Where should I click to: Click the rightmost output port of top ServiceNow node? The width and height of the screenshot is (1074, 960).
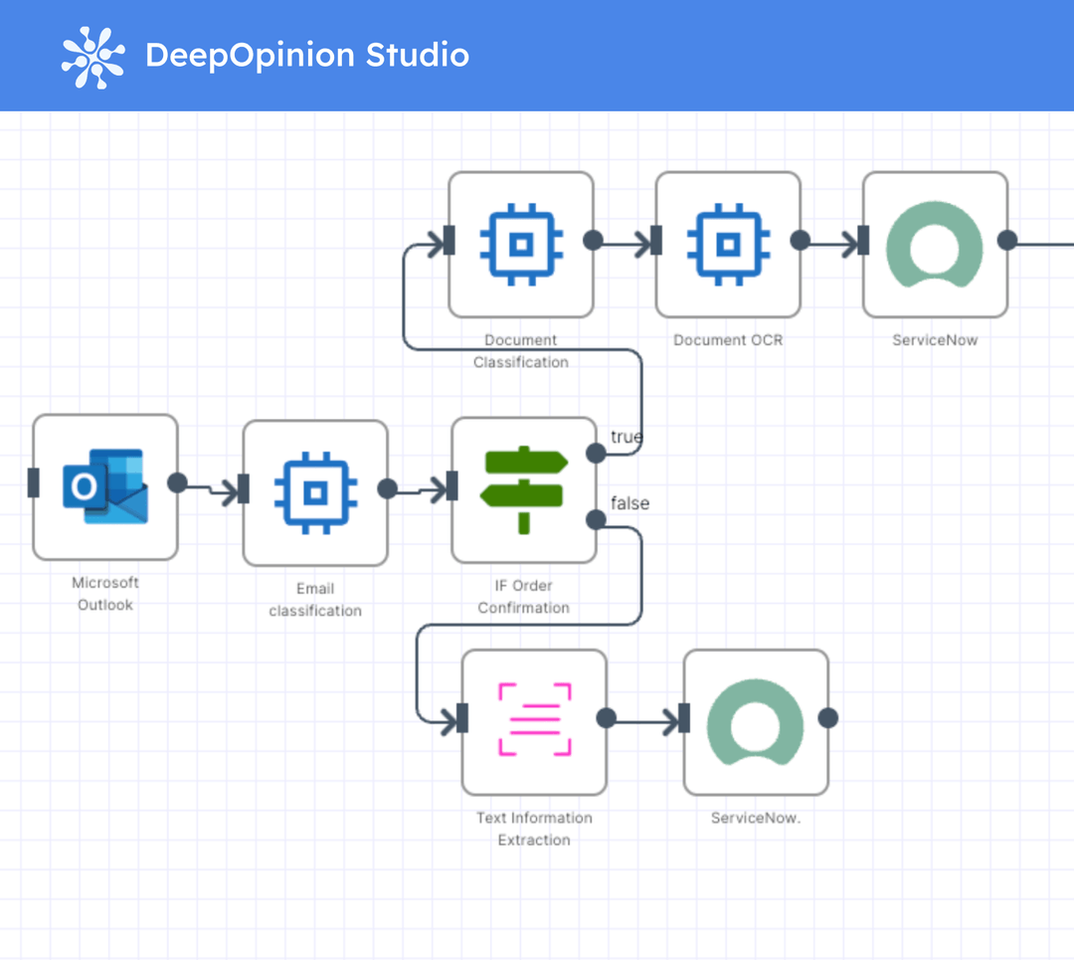[x=1007, y=240]
